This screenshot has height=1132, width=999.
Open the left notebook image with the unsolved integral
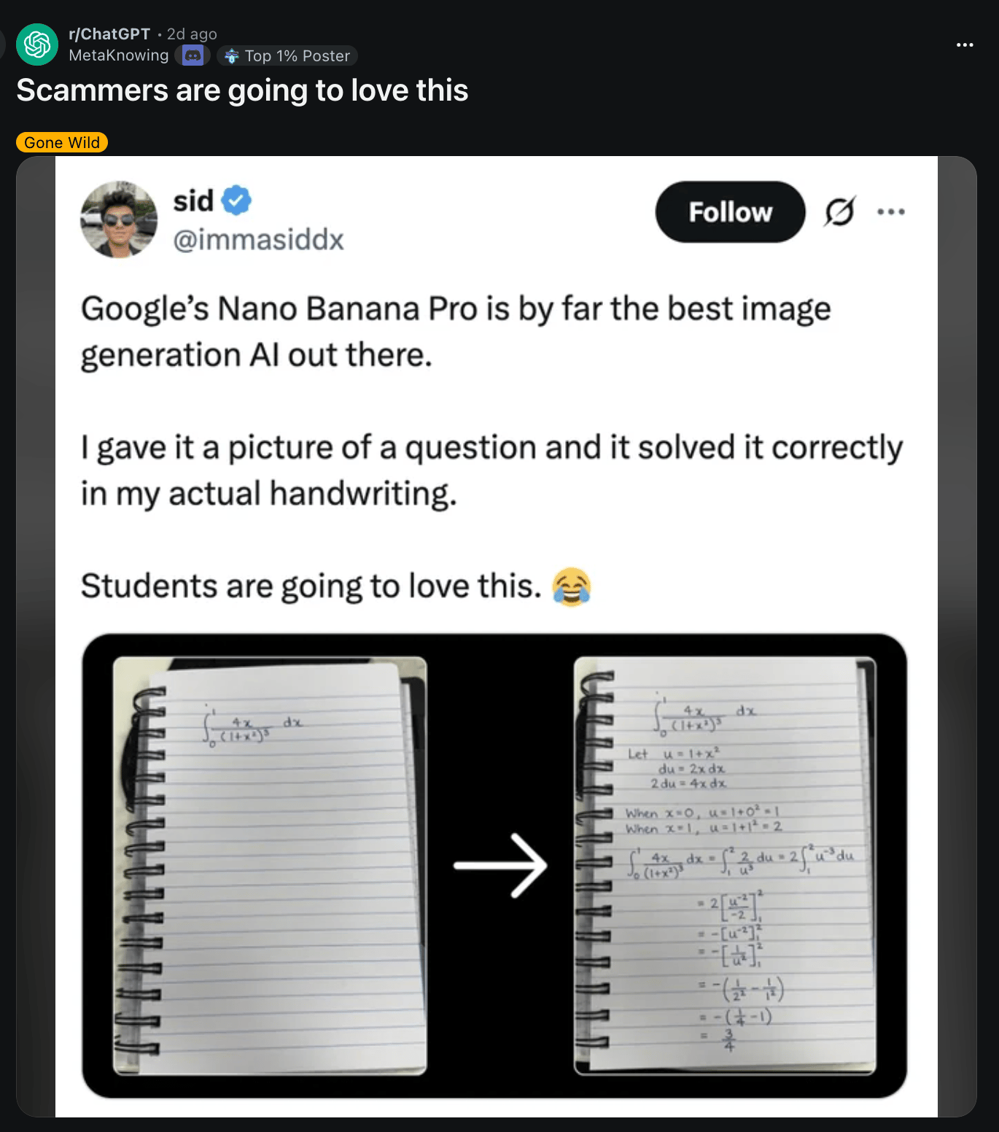[x=270, y=866]
